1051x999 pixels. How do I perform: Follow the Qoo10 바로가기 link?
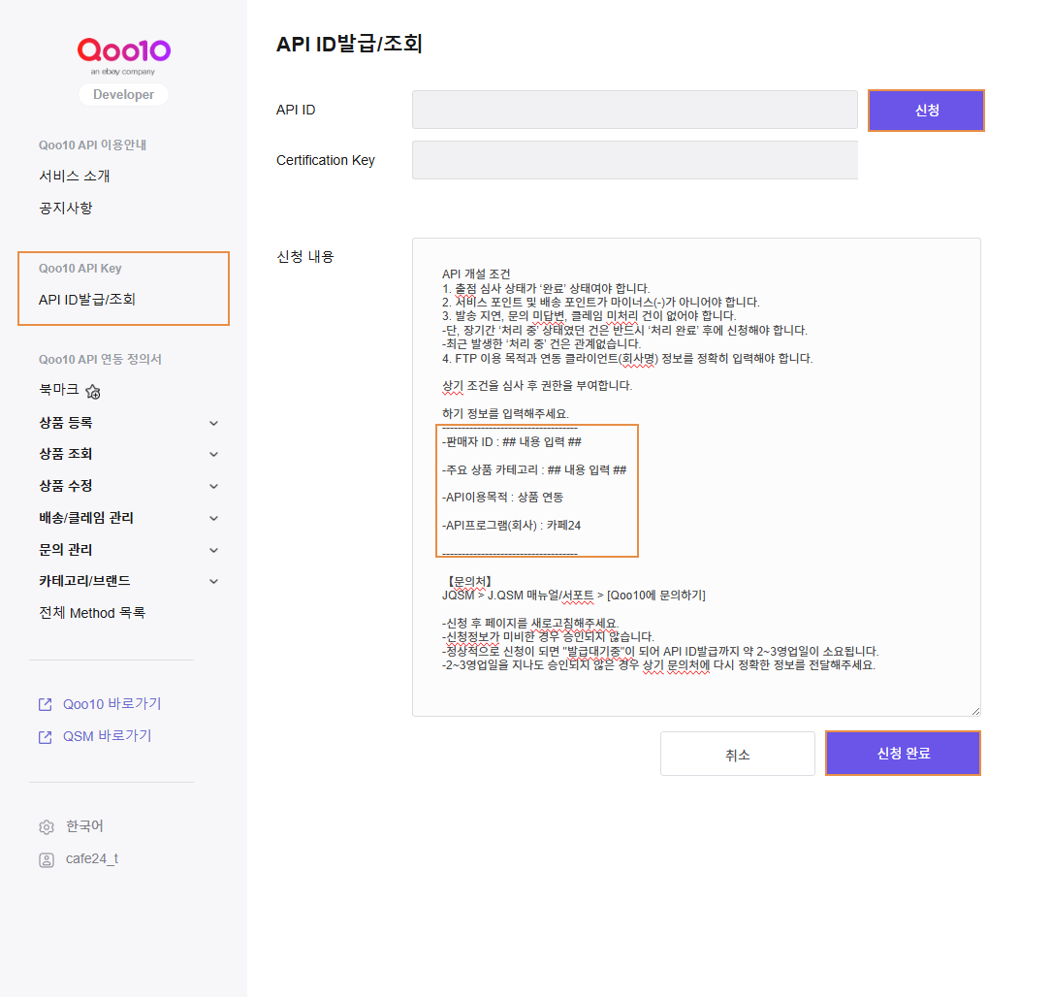pos(111,704)
